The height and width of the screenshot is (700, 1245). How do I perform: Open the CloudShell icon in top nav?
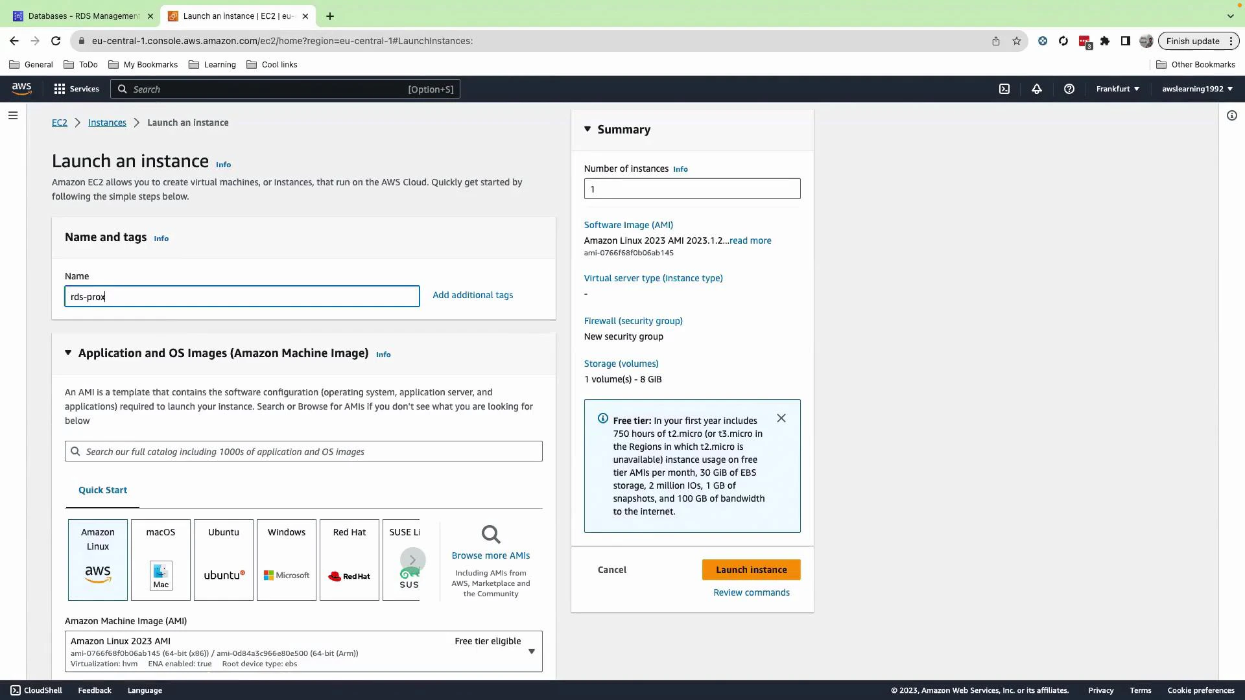point(1004,89)
